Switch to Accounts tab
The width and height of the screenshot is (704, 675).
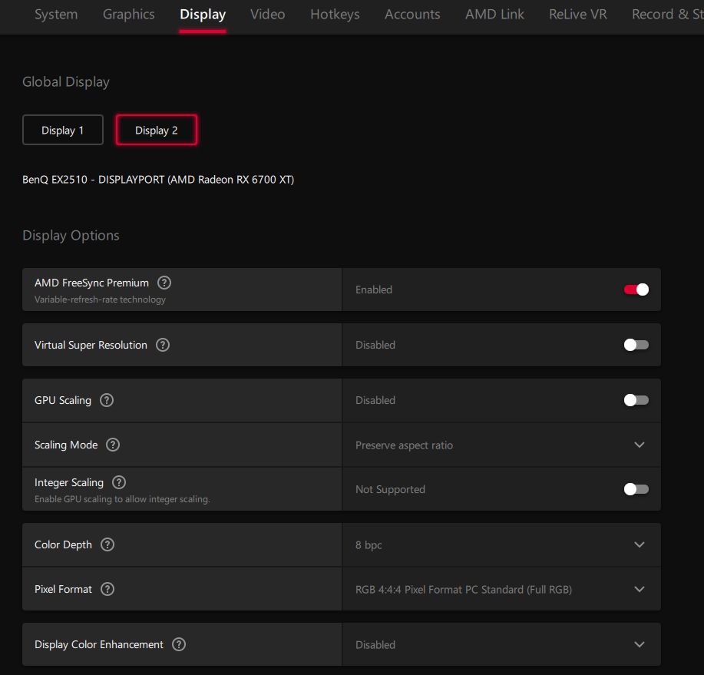(x=412, y=15)
